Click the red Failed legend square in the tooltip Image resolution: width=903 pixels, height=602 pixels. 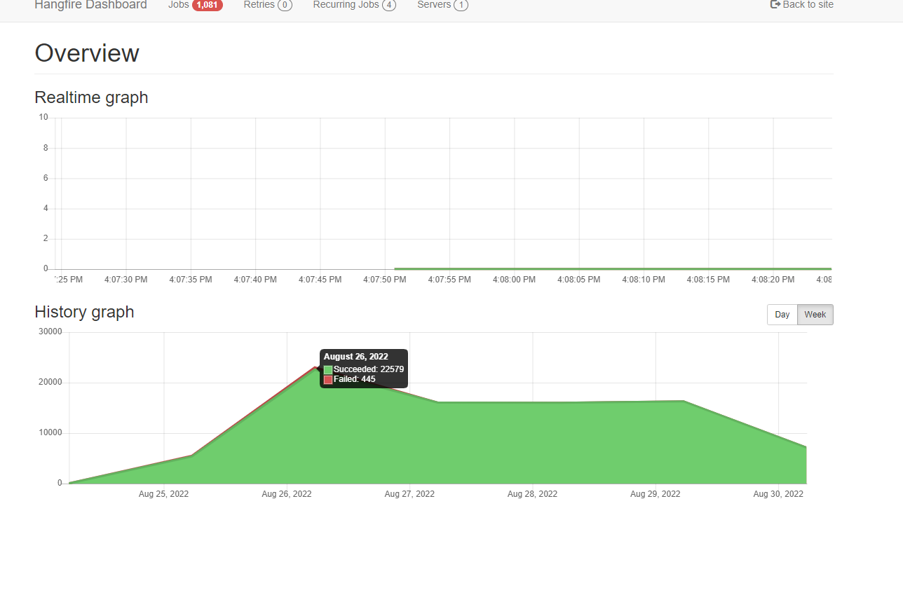(x=327, y=379)
